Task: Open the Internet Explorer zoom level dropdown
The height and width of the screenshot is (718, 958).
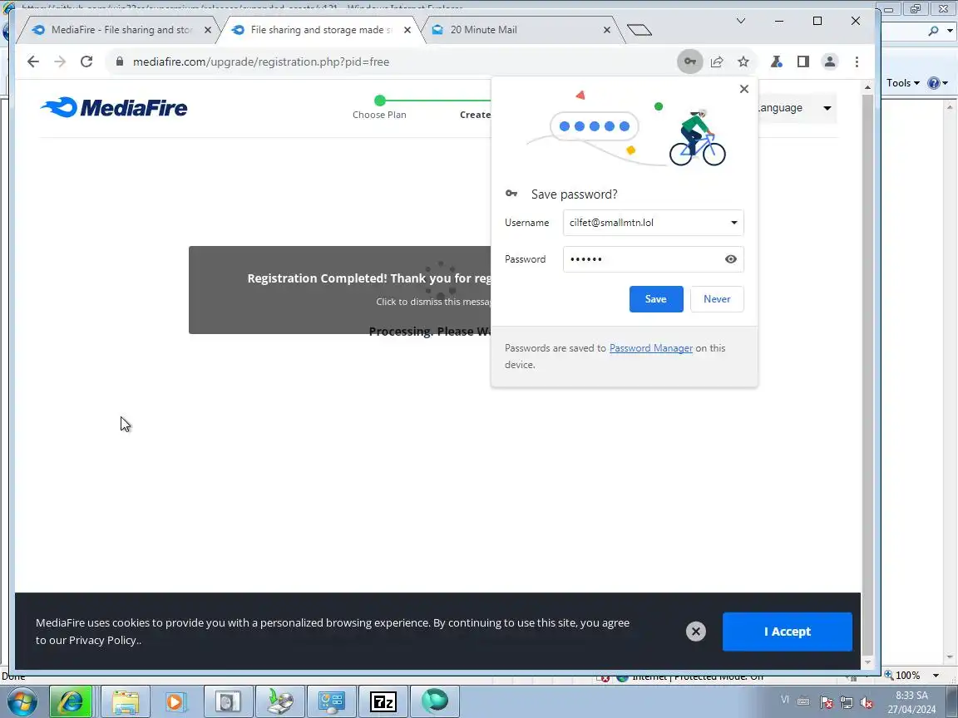Action: [936, 676]
